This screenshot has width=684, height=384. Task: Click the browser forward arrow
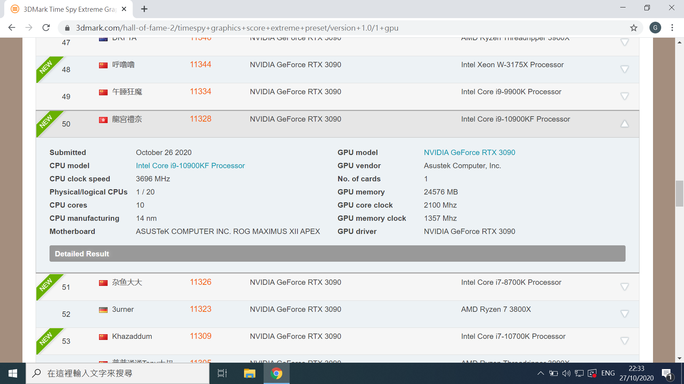coord(29,28)
